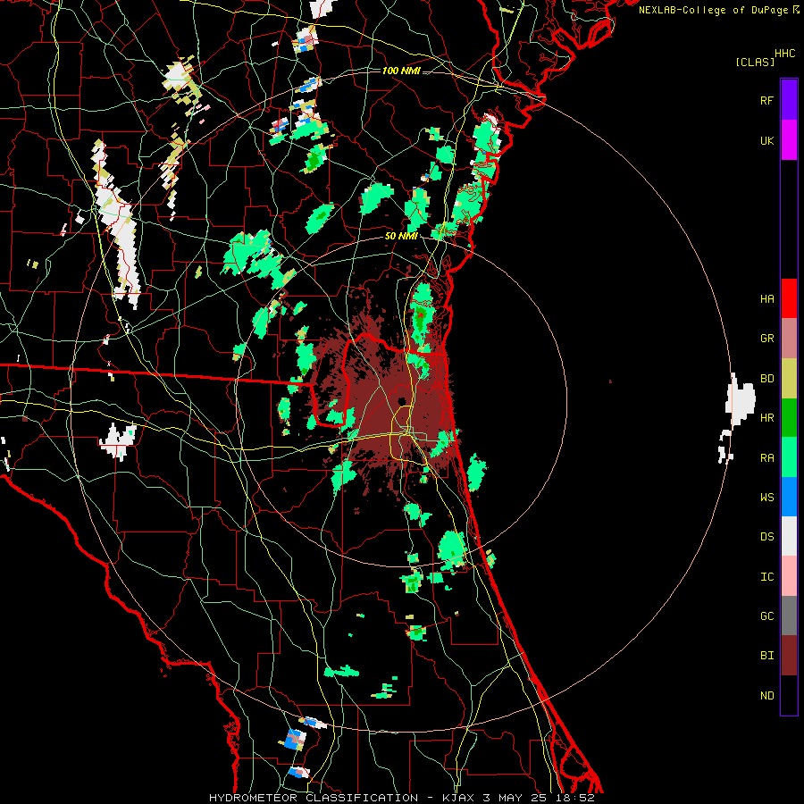This screenshot has height=804, width=804.
Task: Click the 50 NMI range ring label
Action: 401,236
